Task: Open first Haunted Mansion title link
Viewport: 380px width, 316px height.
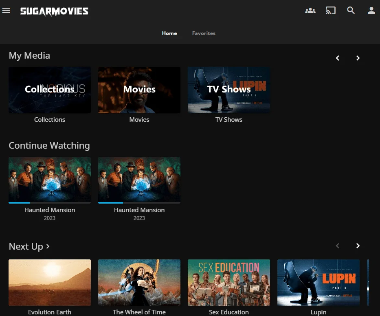Action: pos(50,210)
